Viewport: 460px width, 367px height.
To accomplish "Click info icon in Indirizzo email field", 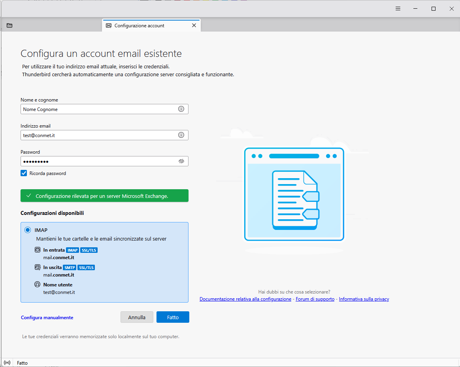I will 181,135.
